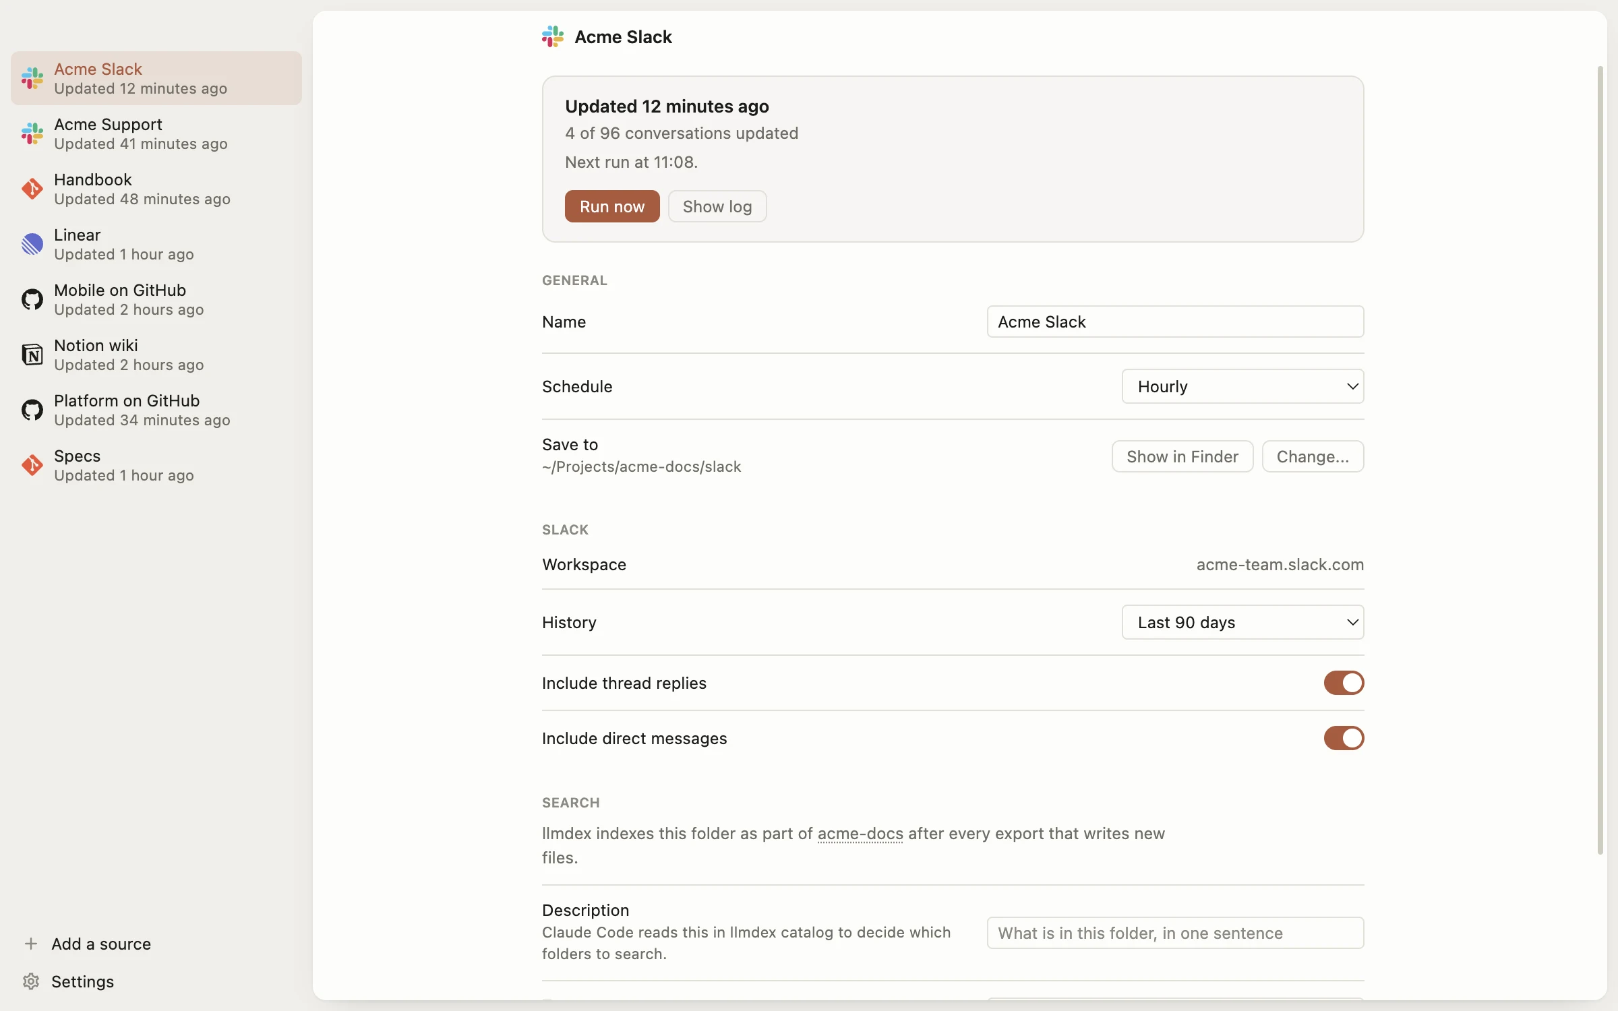Viewport: 1618px width, 1011px height.
Task: Click the GitHub icon beside Mobile on GitHub
Action: point(32,299)
